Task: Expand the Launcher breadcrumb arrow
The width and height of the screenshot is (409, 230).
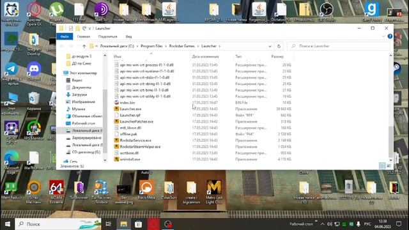Action: tap(219, 46)
